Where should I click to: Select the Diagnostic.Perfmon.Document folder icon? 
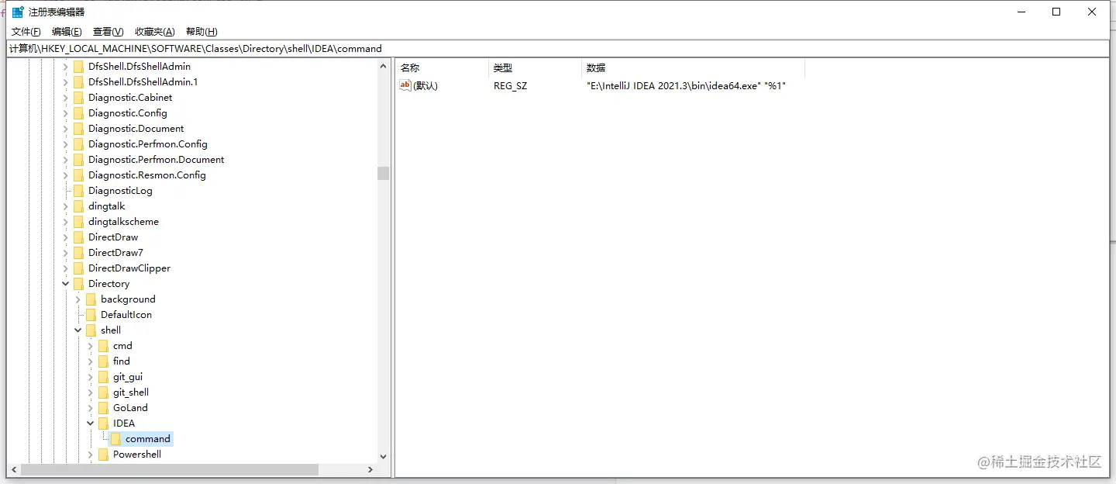pyautogui.click(x=78, y=160)
